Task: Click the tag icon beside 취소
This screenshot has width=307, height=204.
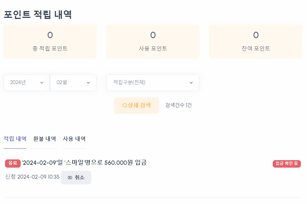Action: [x=70, y=178]
